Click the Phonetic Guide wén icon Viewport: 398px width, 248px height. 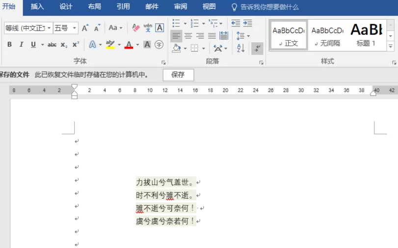pos(148,28)
